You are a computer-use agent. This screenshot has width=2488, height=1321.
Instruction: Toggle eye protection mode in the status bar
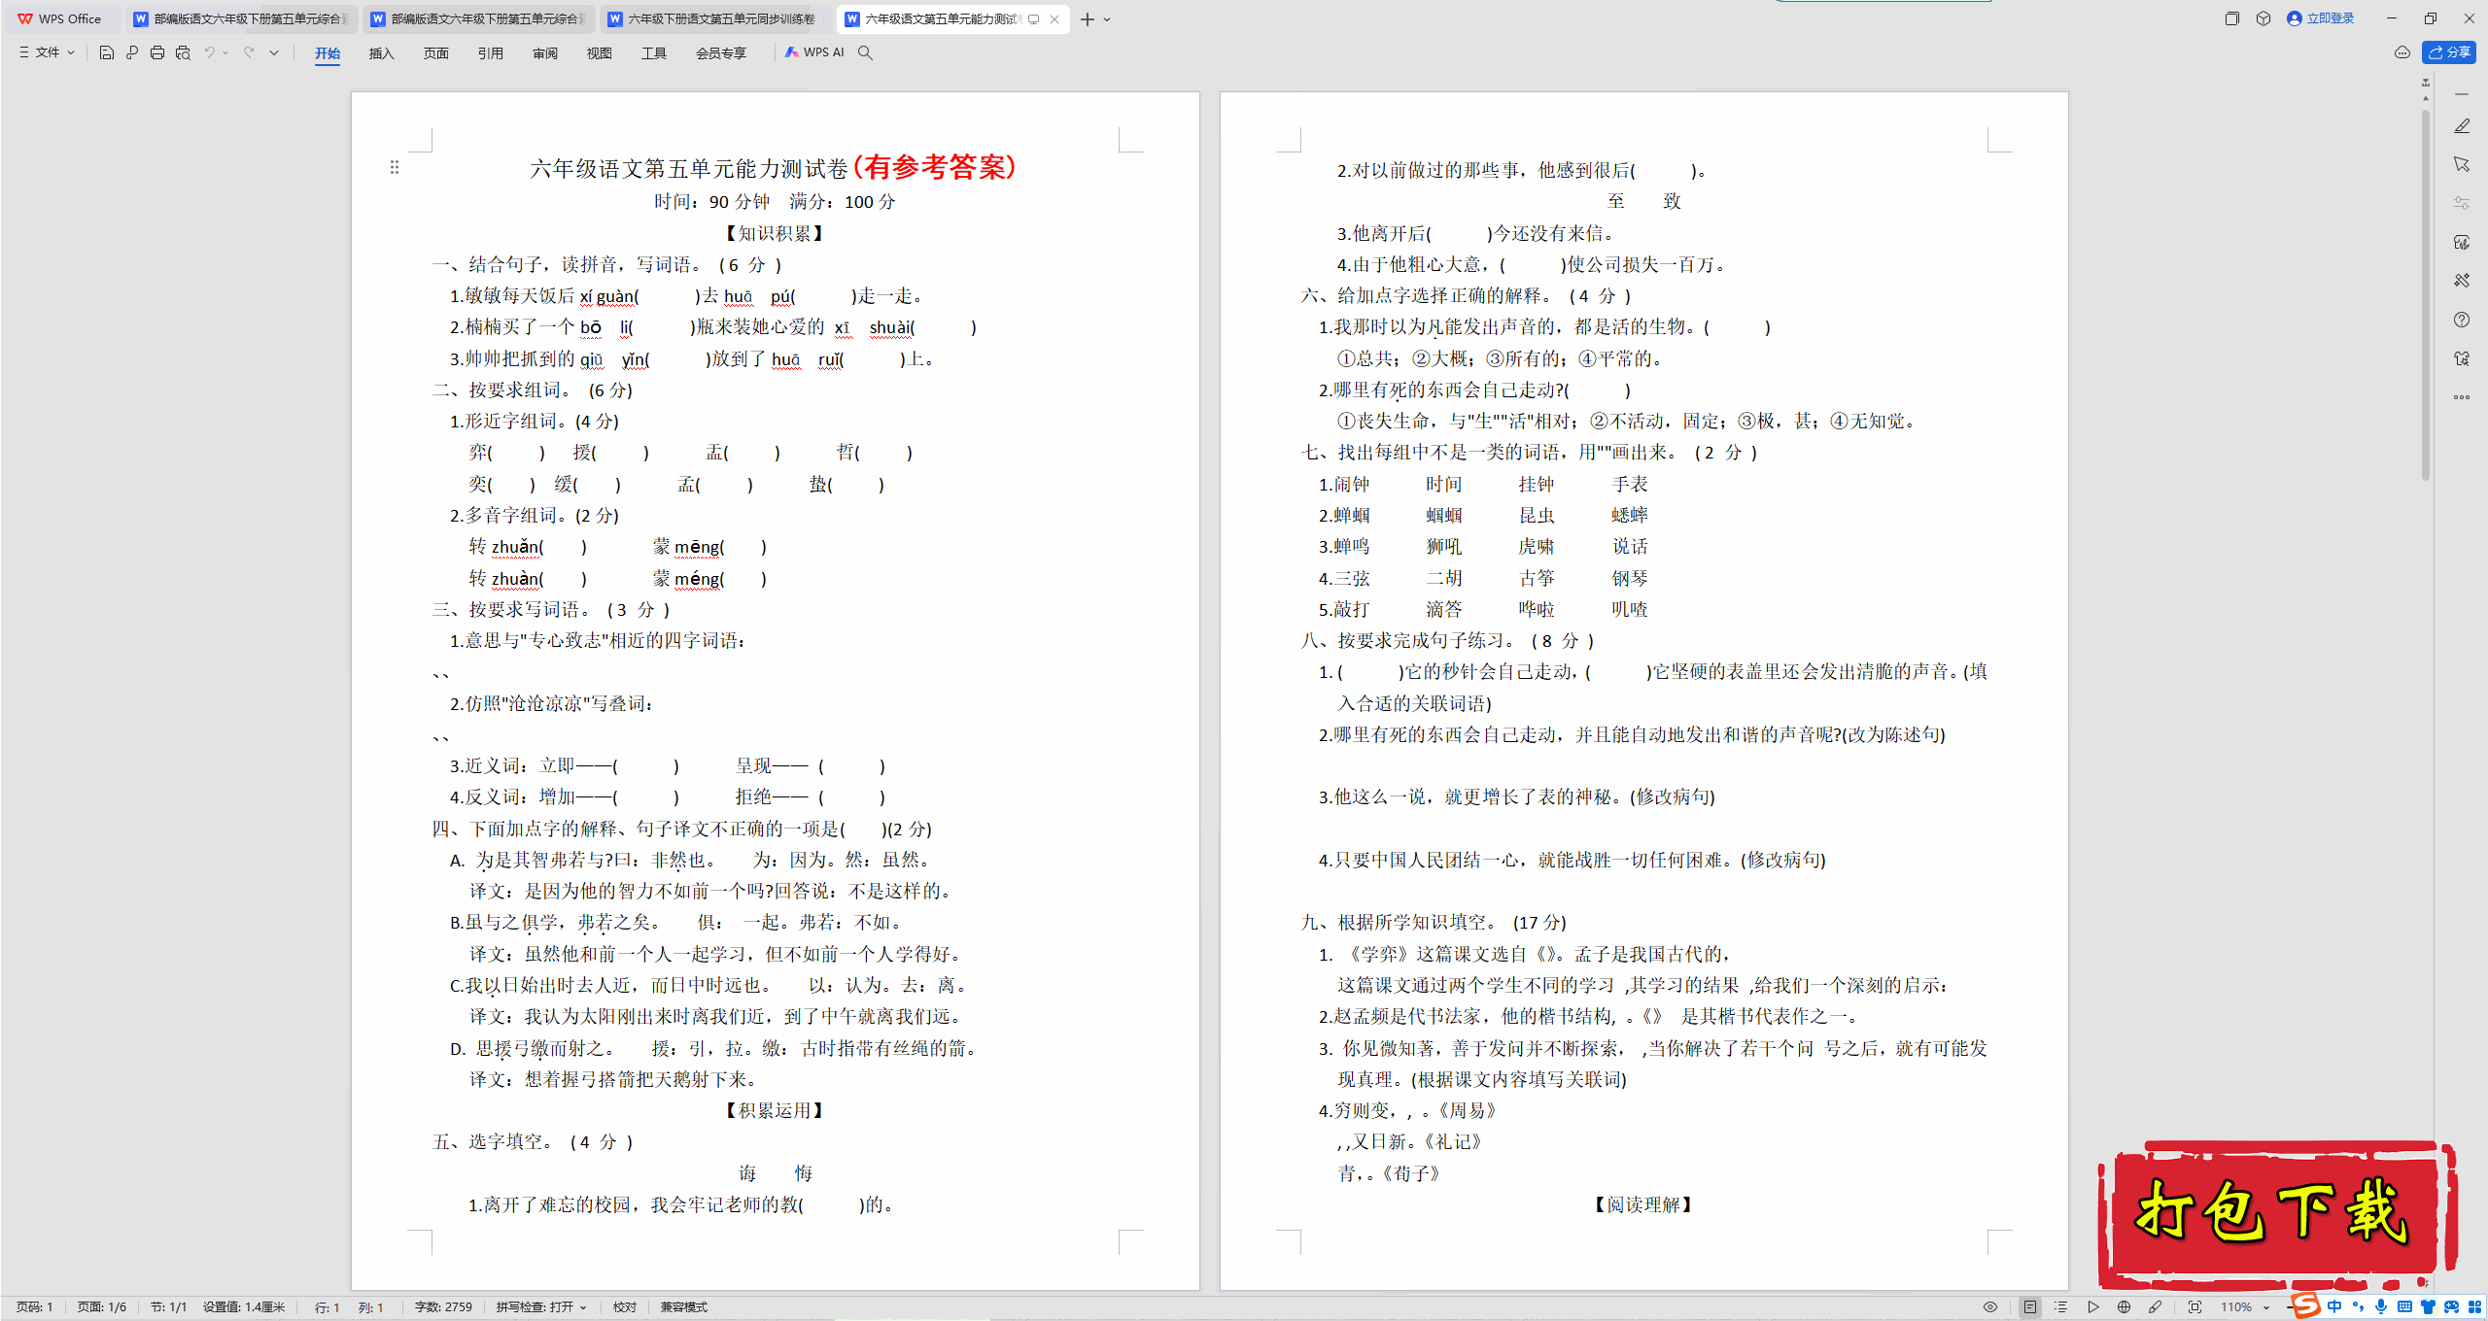(1990, 1307)
